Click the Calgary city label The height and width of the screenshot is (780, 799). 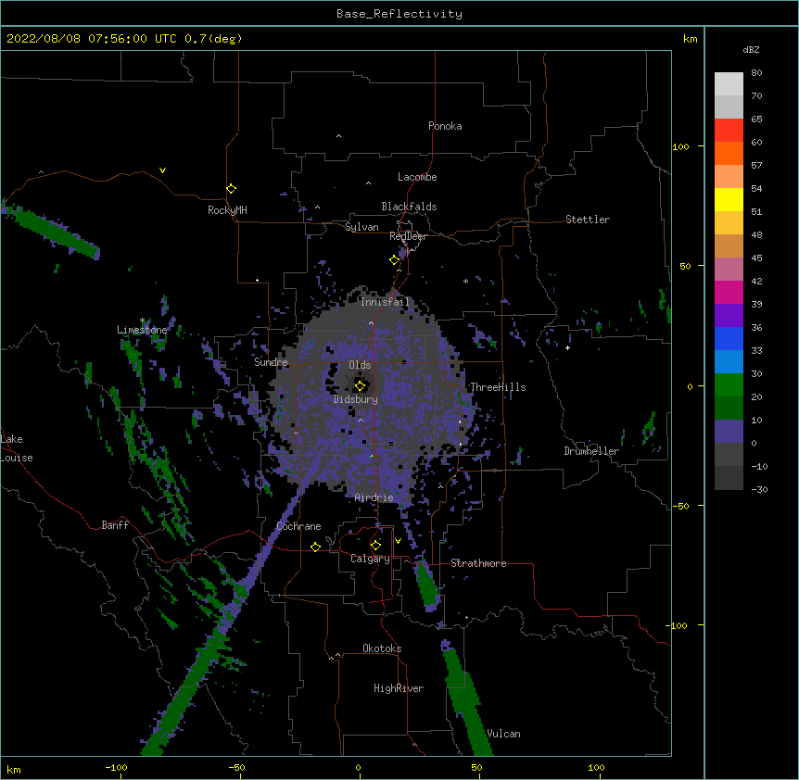(x=370, y=559)
